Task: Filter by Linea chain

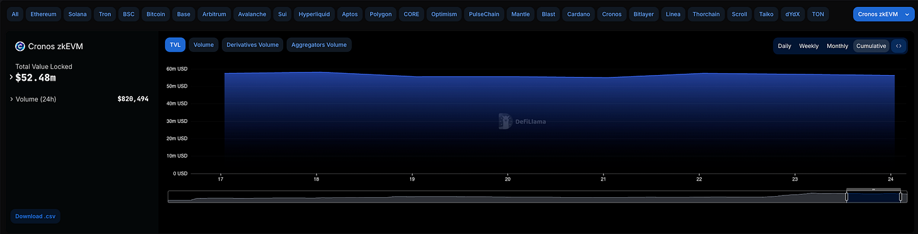Action: tap(673, 14)
